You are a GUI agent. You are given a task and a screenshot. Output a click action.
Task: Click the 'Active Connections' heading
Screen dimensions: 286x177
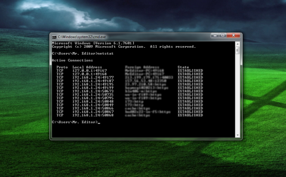coord(72,60)
